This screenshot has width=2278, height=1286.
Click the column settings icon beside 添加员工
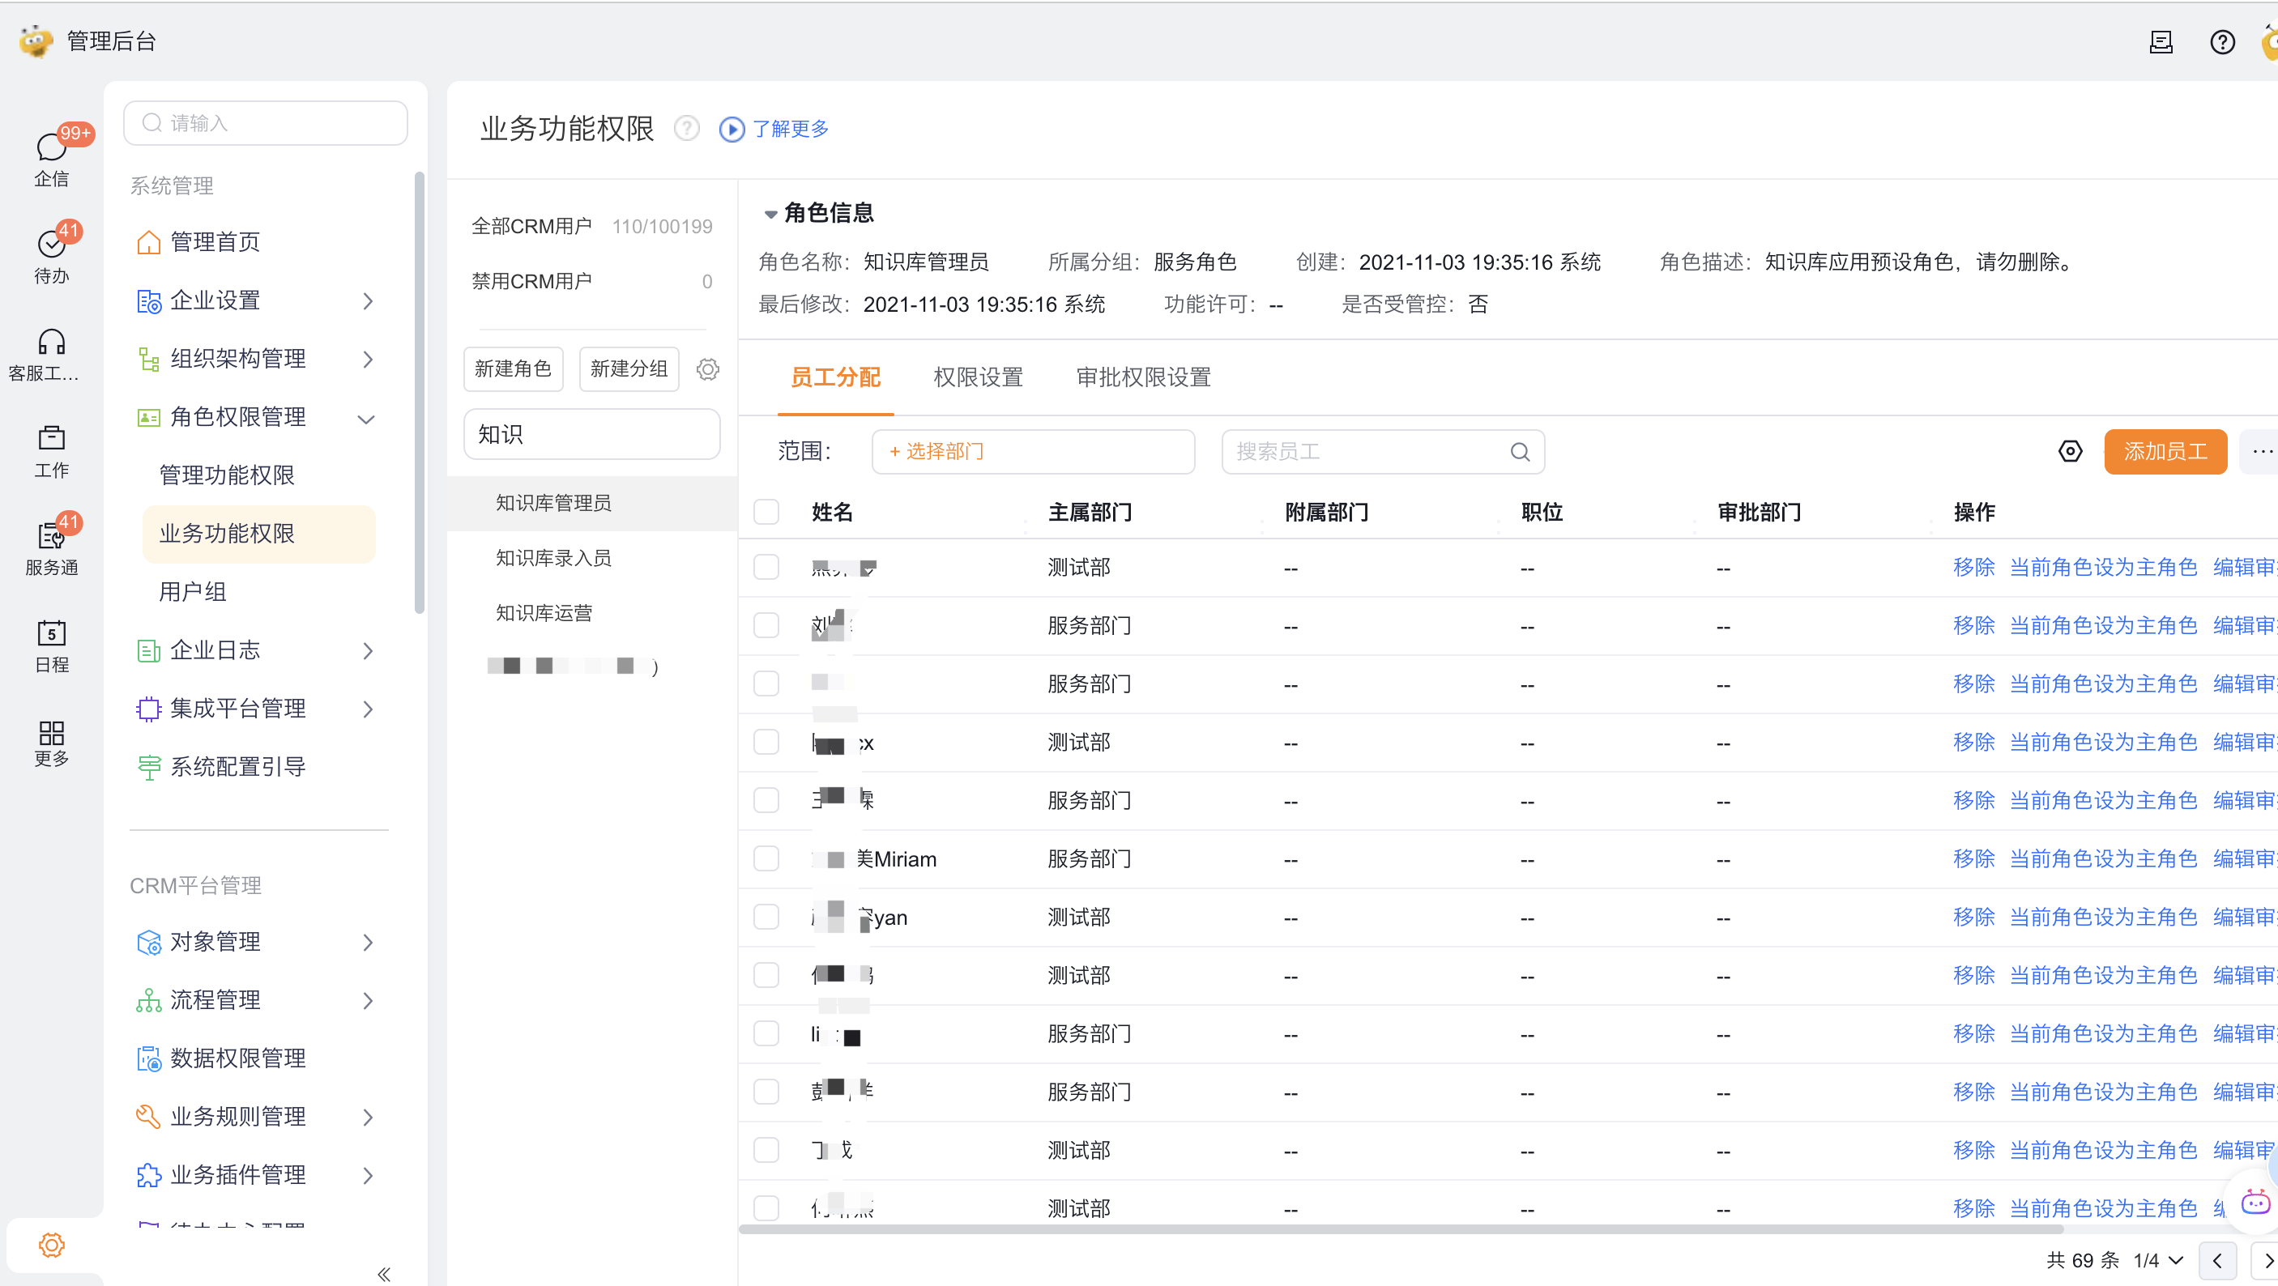2069,452
